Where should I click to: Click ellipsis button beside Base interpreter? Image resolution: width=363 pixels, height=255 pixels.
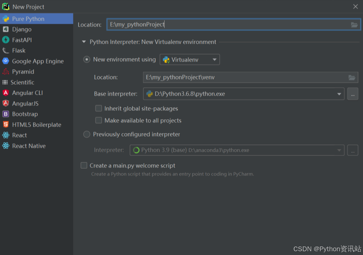352,94
